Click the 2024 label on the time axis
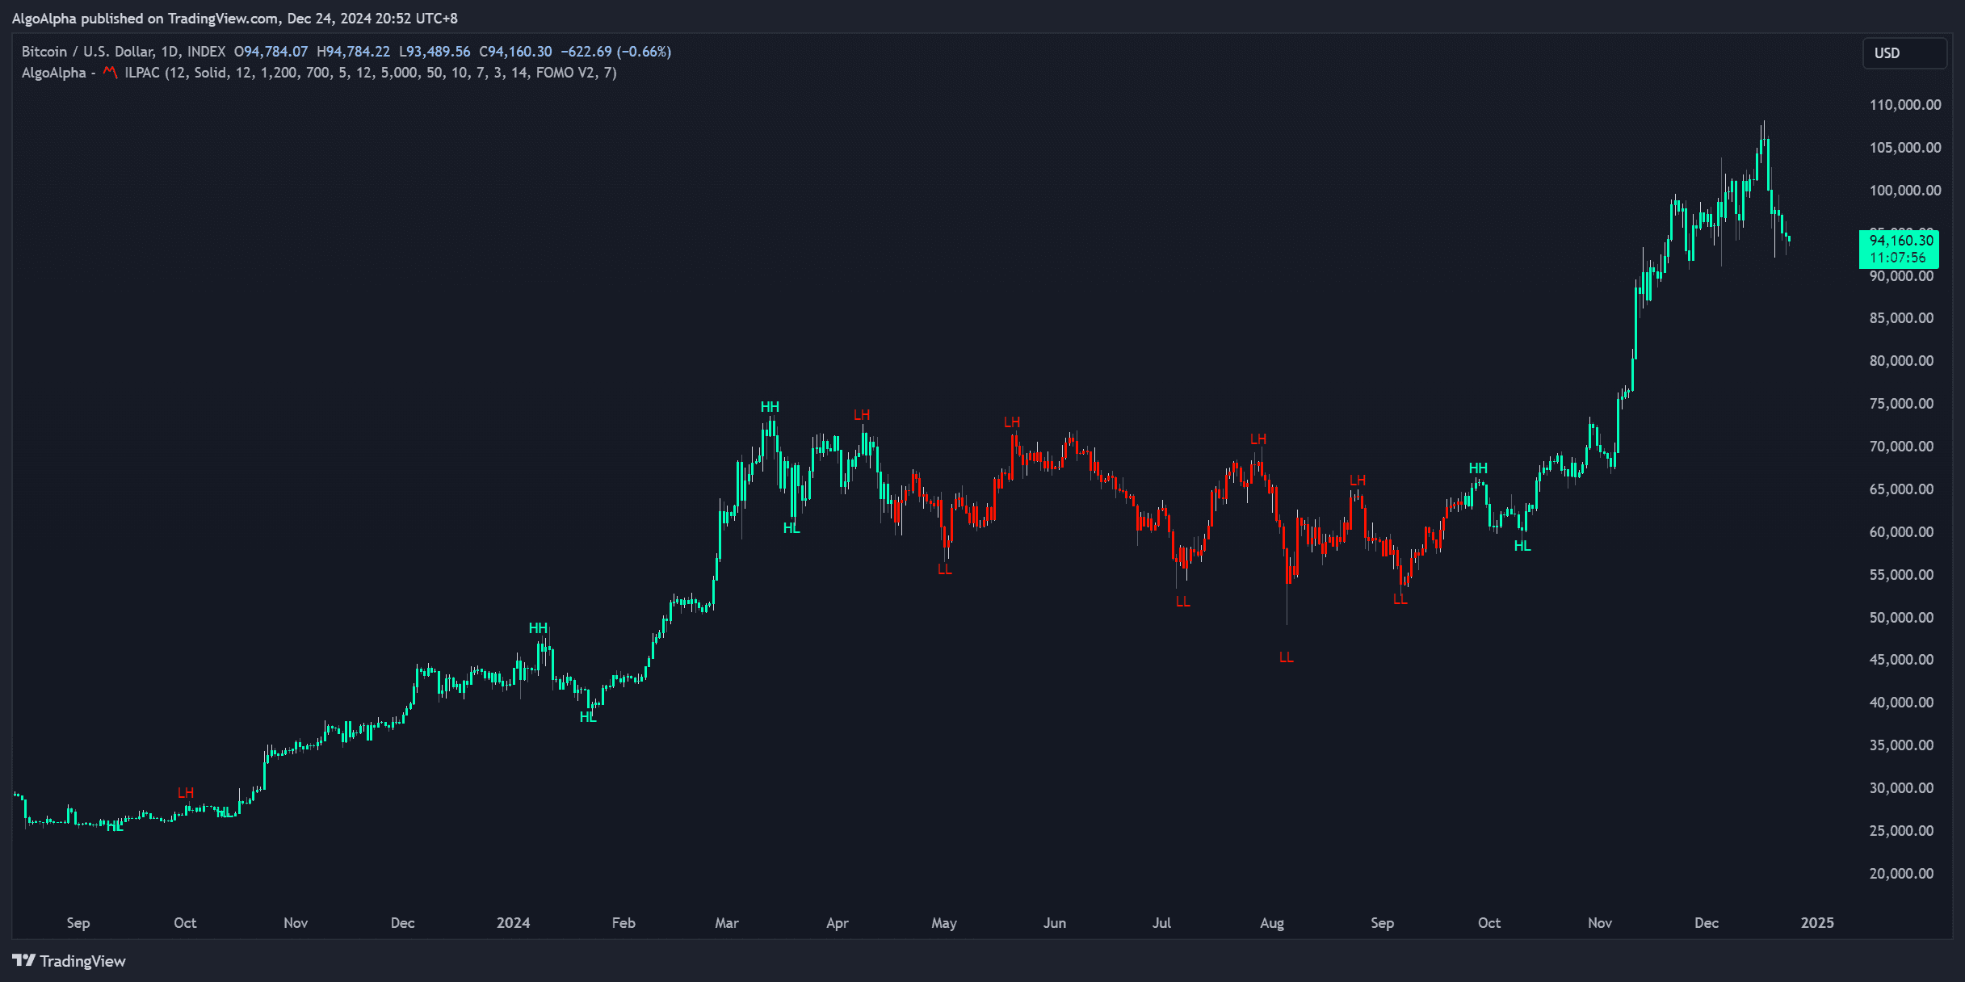 [x=514, y=922]
